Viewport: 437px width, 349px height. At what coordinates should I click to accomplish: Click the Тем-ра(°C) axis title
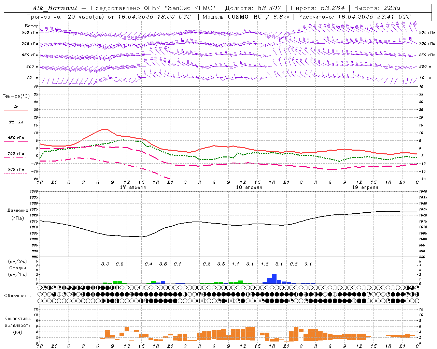coord(16,96)
